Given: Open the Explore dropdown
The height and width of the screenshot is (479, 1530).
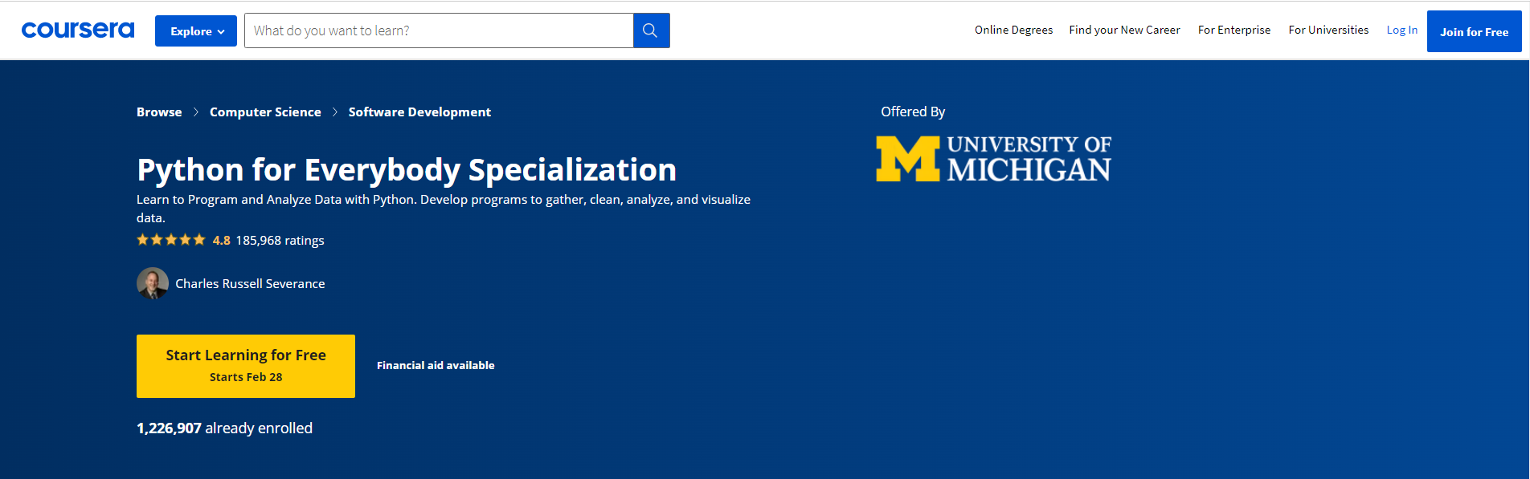Looking at the screenshot, I should click(196, 31).
